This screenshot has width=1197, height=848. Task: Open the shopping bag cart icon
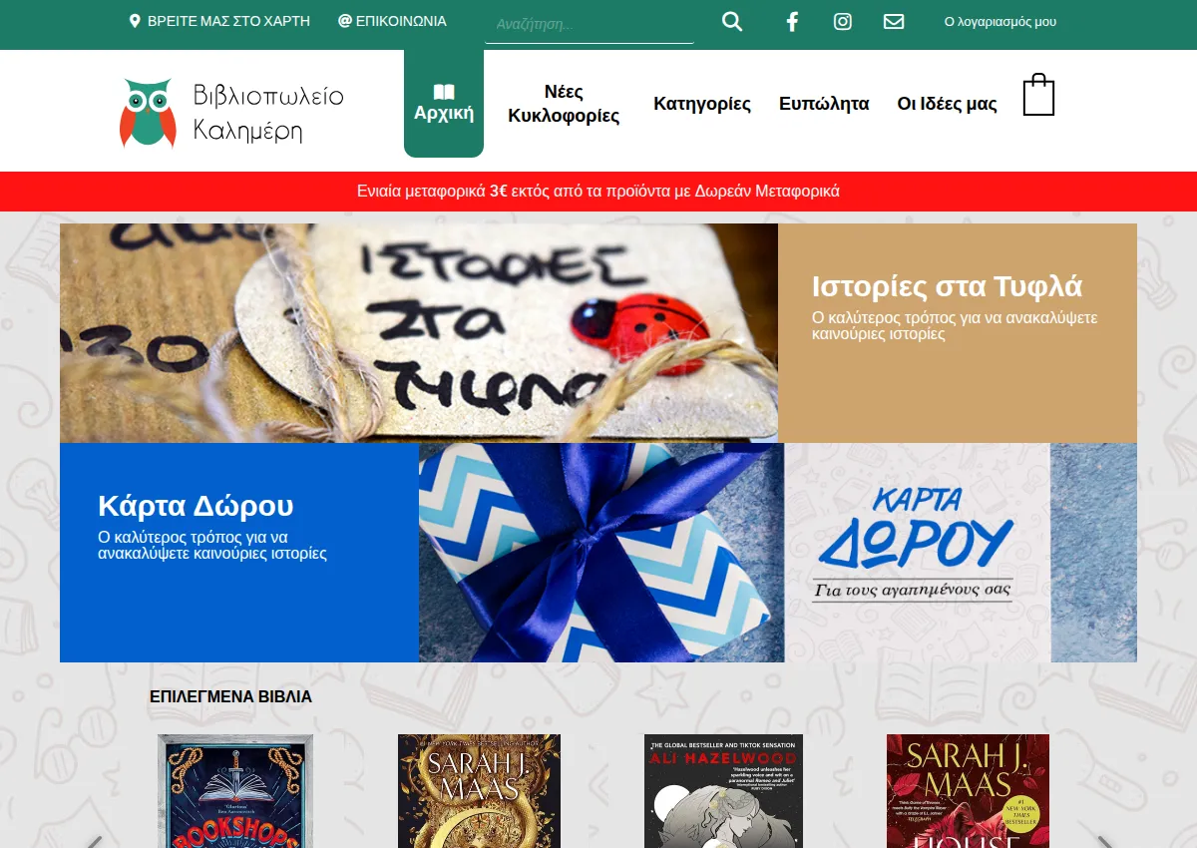1038,95
